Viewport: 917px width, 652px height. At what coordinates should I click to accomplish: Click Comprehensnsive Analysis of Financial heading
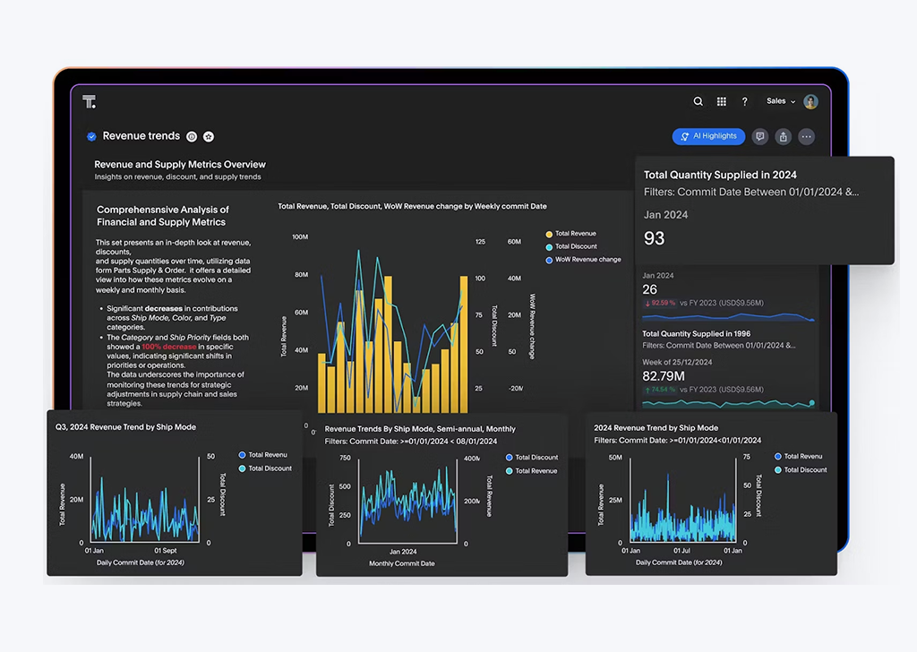(x=163, y=216)
